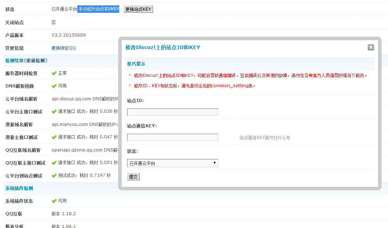Open the 更换绑定QQ link
Image resolution: width=388 pixels, height=228 pixels.
64,48
